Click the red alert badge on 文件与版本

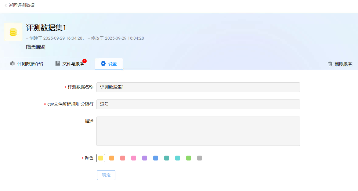tap(85, 61)
